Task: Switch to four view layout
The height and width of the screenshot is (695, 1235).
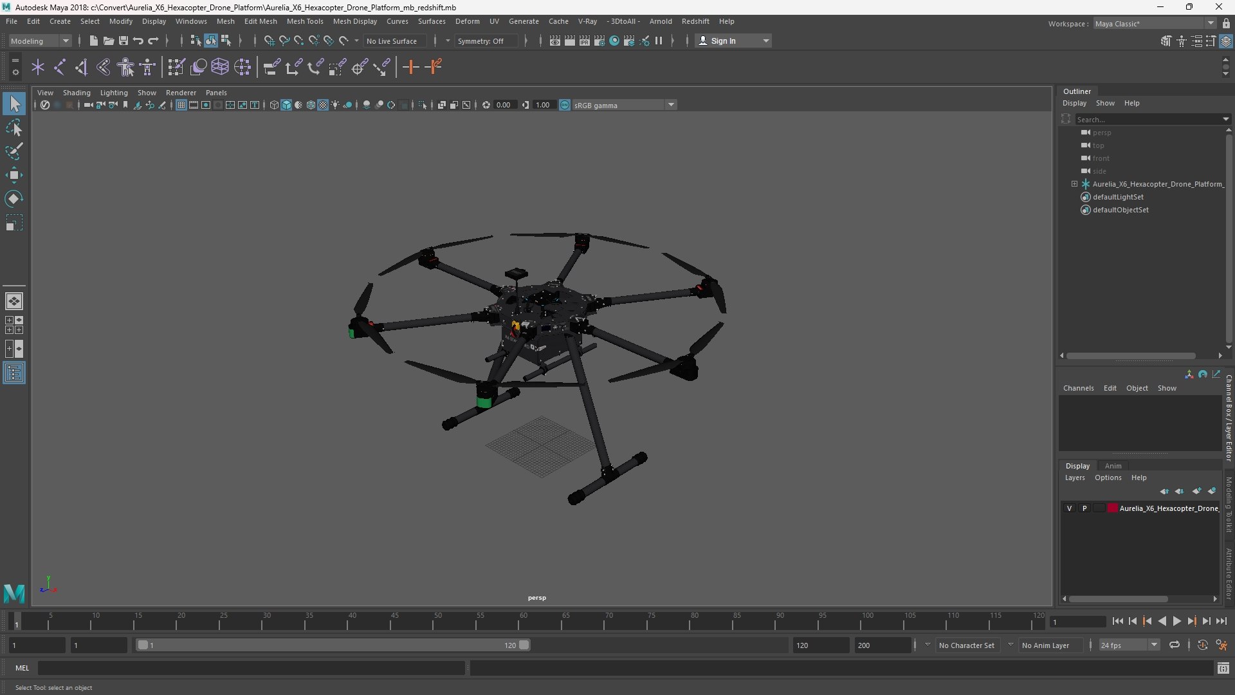Action: 14,325
